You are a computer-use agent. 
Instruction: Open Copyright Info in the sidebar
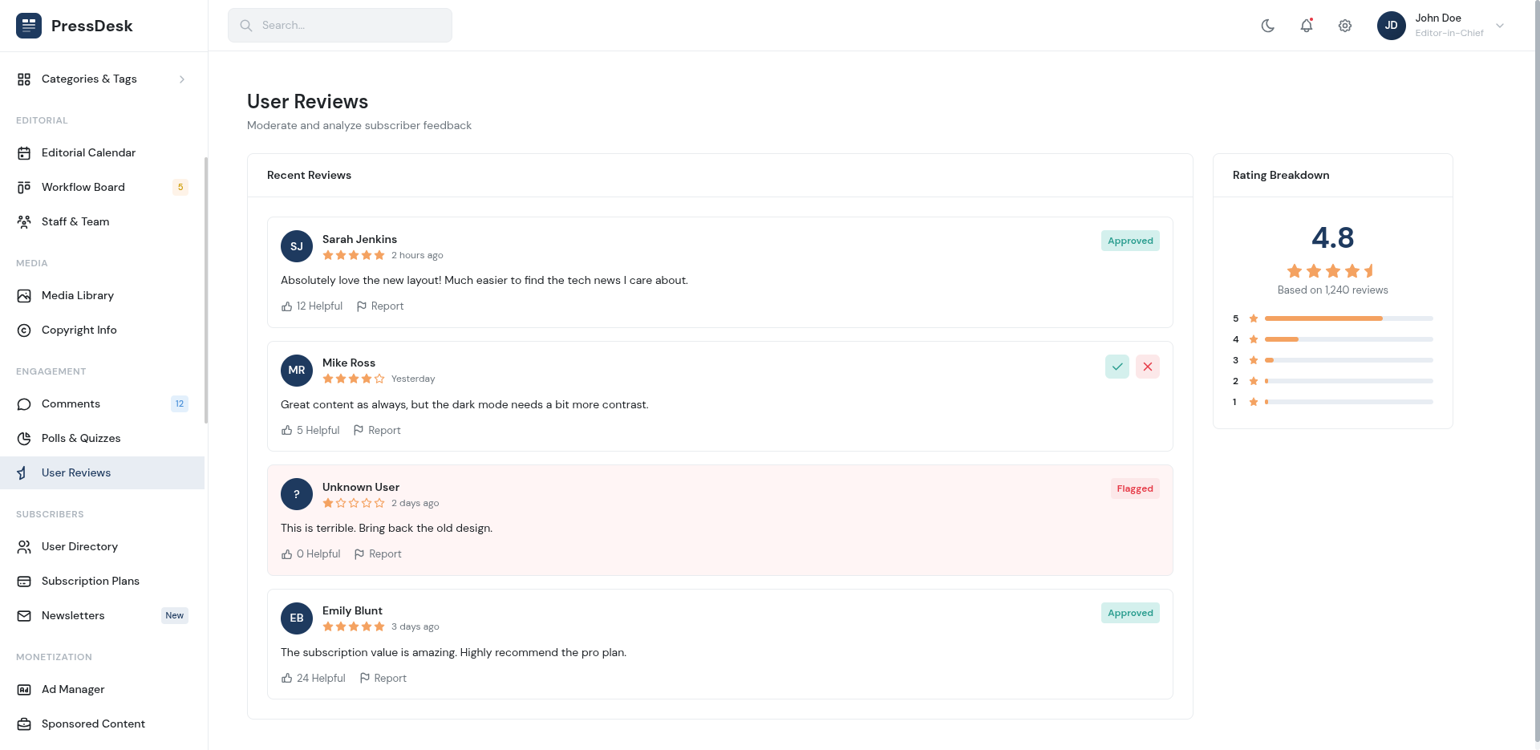pos(77,330)
